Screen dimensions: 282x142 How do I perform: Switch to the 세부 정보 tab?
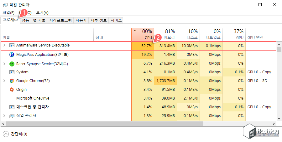99,20
